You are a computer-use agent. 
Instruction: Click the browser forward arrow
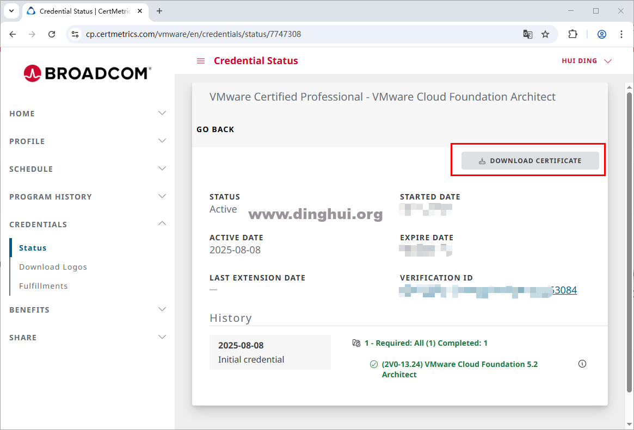pos(32,34)
